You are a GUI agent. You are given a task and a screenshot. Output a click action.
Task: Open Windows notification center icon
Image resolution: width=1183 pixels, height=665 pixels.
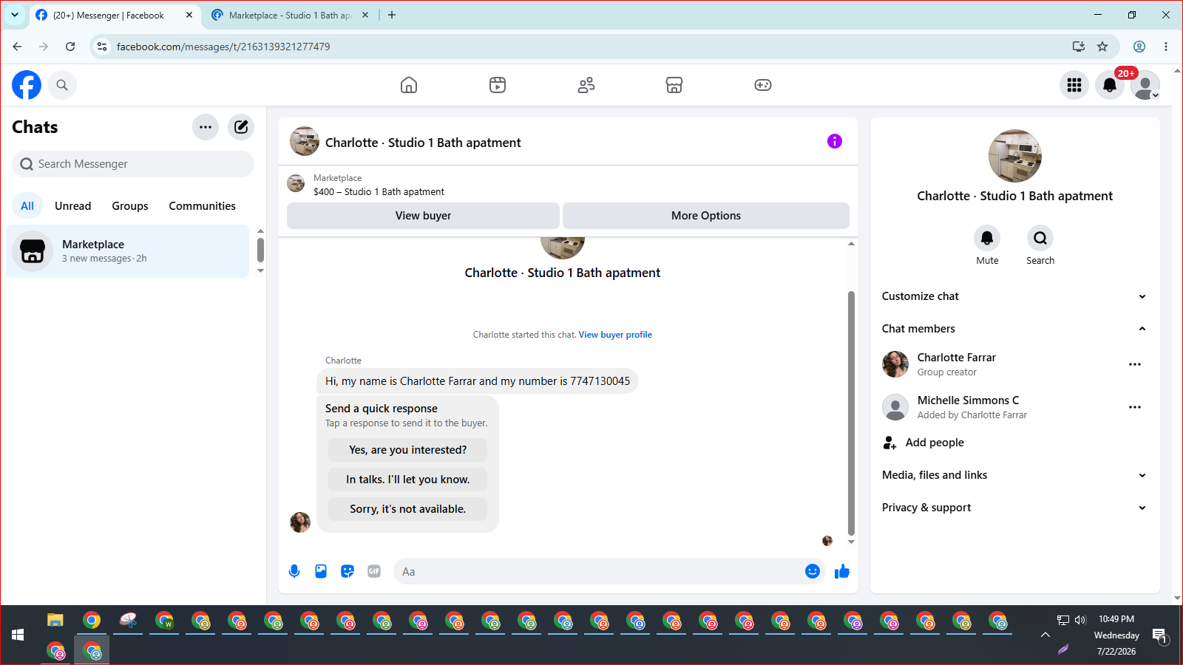pos(1159,635)
